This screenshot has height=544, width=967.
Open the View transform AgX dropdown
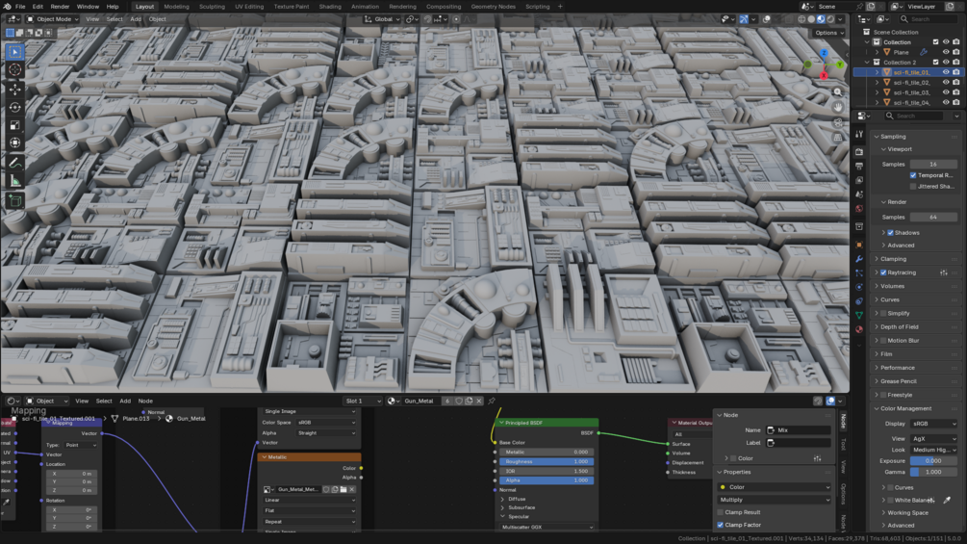click(x=933, y=438)
